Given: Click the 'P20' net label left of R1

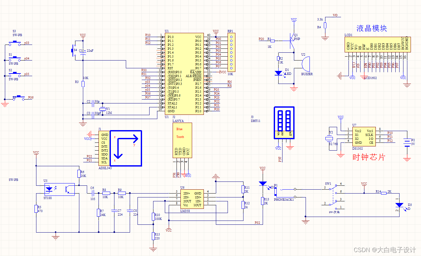Looking at the screenshot, I should point(261,39).
